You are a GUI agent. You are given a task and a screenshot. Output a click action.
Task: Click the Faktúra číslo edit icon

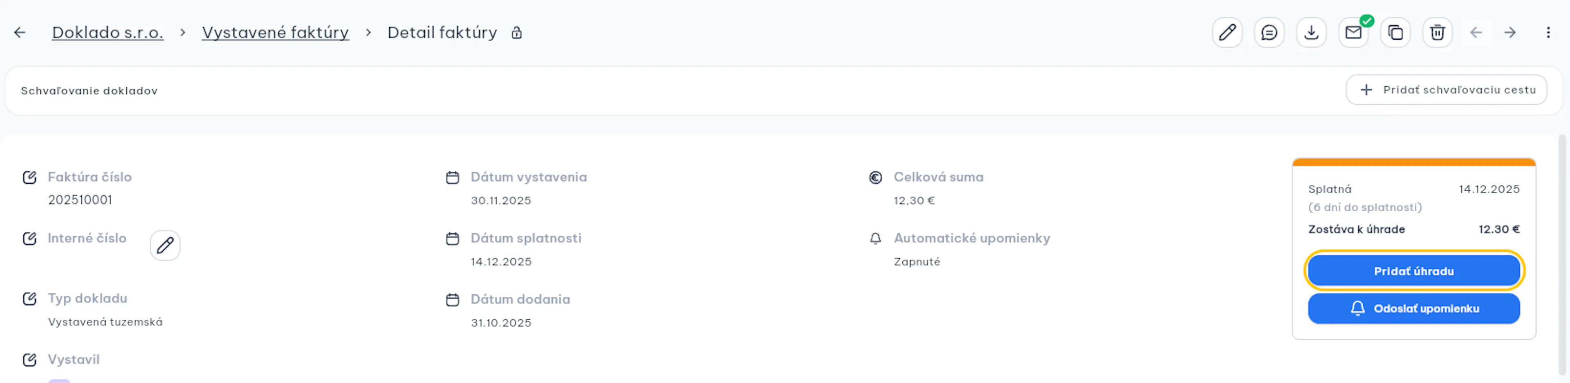[x=29, y=177]
